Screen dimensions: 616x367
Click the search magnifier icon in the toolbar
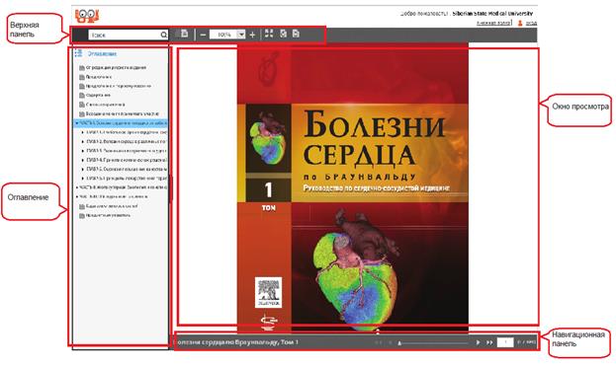click(164, 35)
